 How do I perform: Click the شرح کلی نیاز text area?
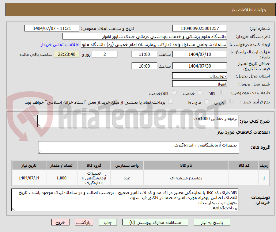point(138,121)
